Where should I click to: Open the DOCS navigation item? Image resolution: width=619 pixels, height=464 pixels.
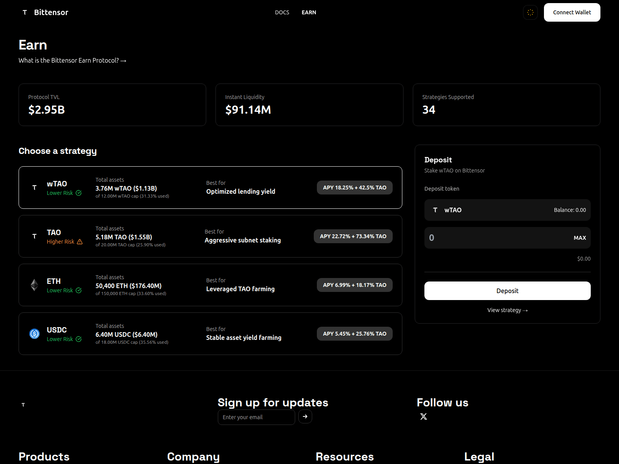tap(282, 12)
